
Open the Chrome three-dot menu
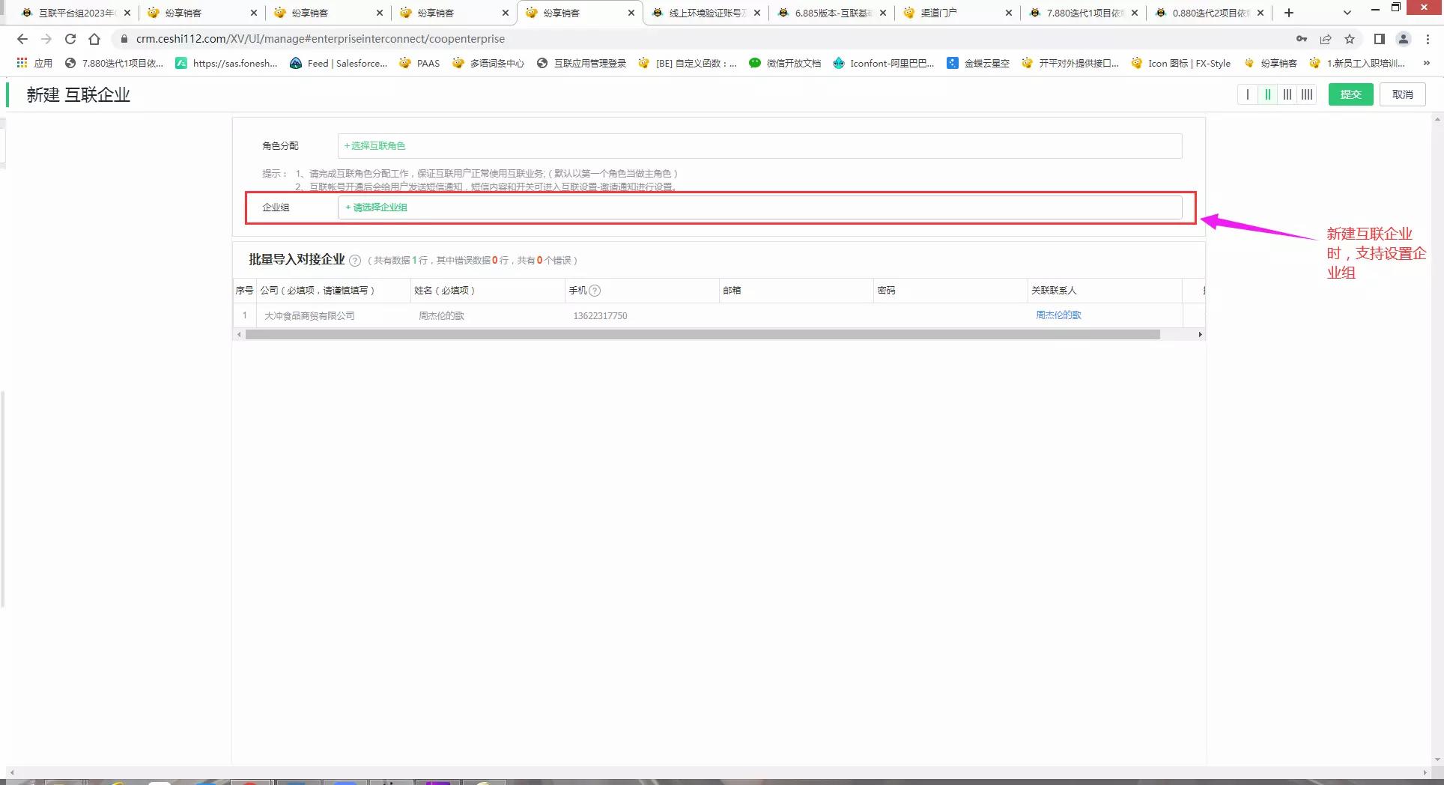pos(1429,39)
